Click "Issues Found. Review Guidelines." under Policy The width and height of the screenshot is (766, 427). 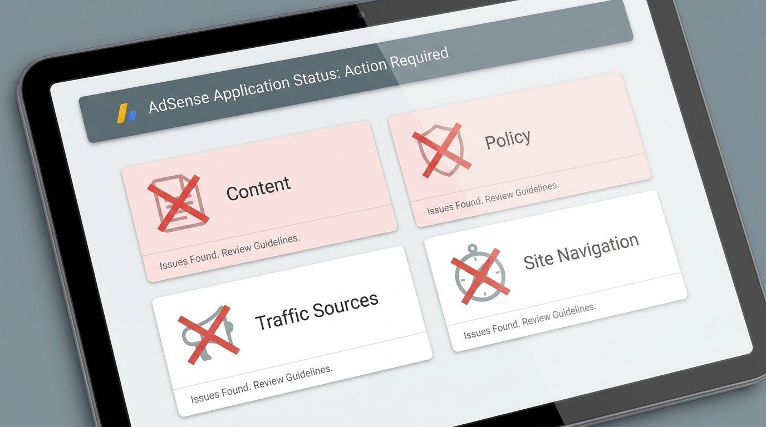[493, 198]
